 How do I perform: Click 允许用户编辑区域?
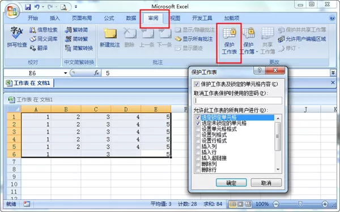pyautogui.click(x=302, y=39)
